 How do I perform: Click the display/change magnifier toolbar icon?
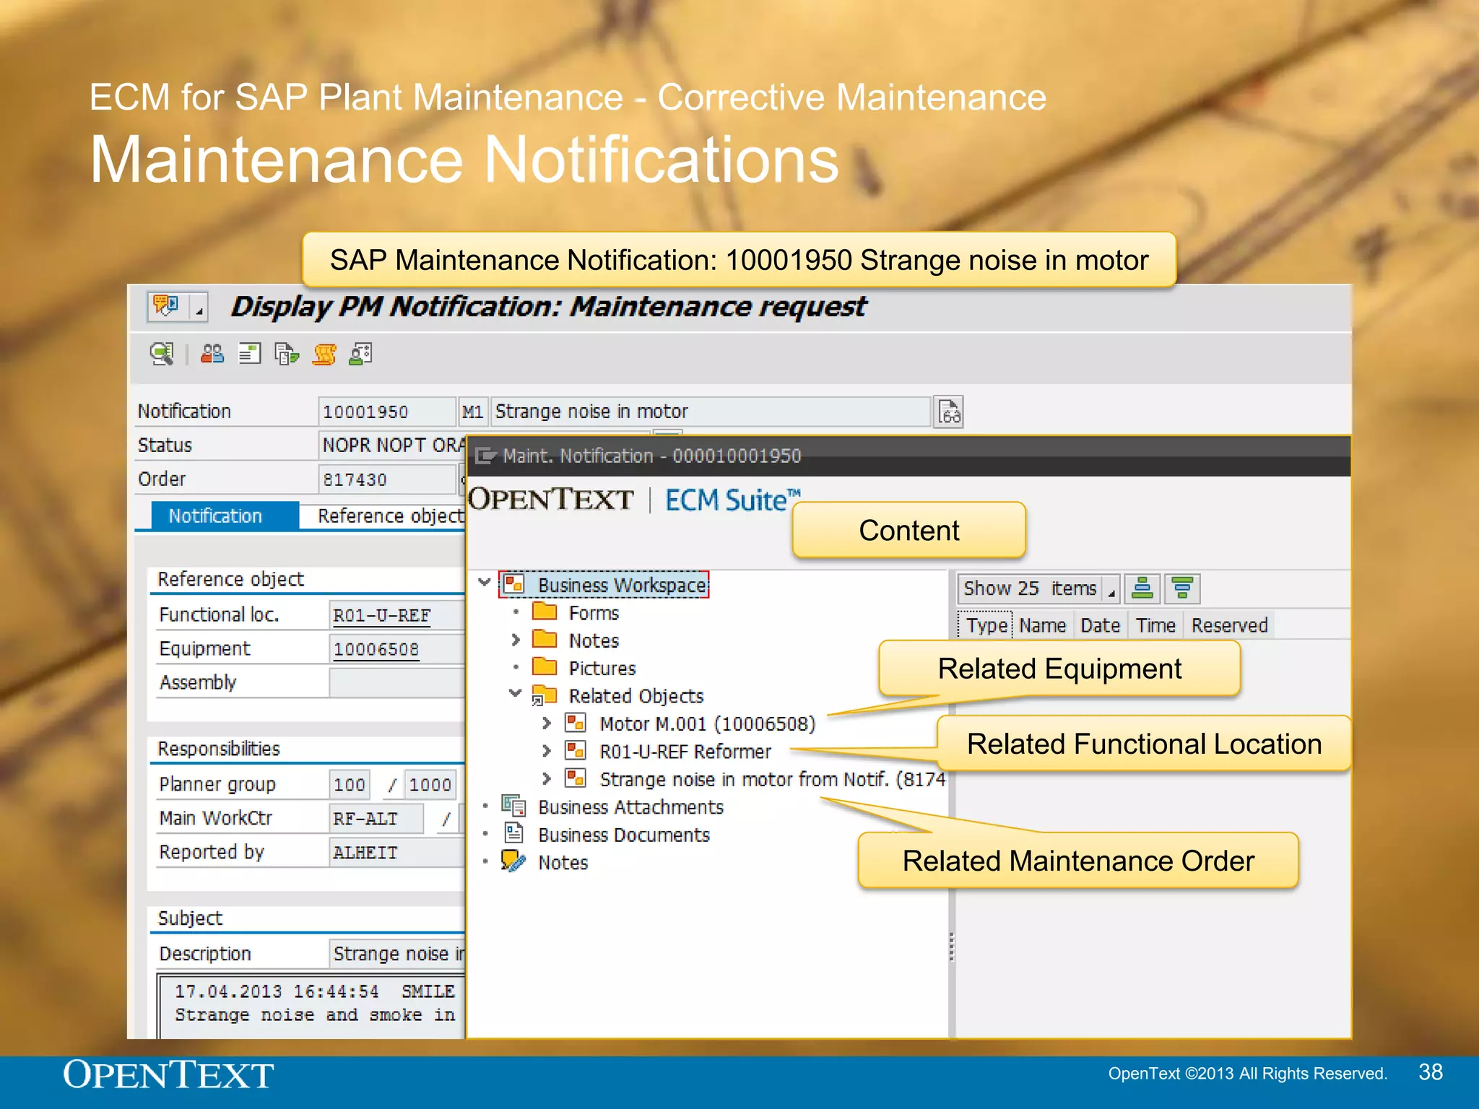pyautogui.click(x=162, y=354)
